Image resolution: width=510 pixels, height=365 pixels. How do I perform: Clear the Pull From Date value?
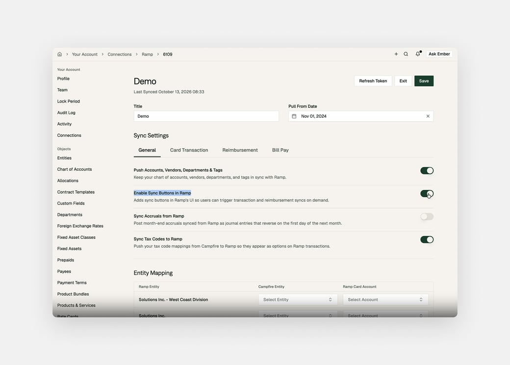pyautogui.click(x=428, y=116)
